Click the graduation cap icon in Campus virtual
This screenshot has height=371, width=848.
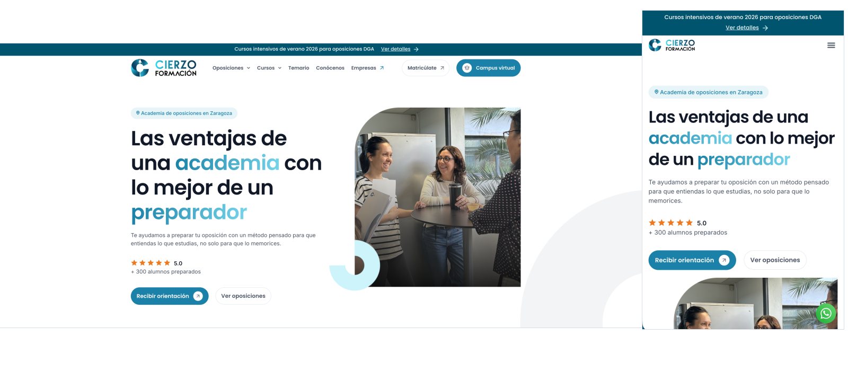tap(467, 68)
